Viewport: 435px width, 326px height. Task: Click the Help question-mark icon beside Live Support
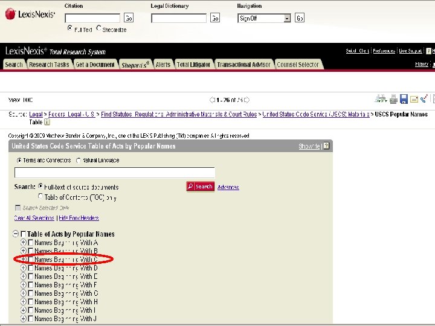(x=428, y=51)
